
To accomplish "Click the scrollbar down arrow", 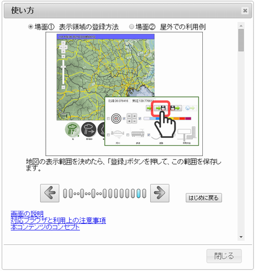I will 241,237.
